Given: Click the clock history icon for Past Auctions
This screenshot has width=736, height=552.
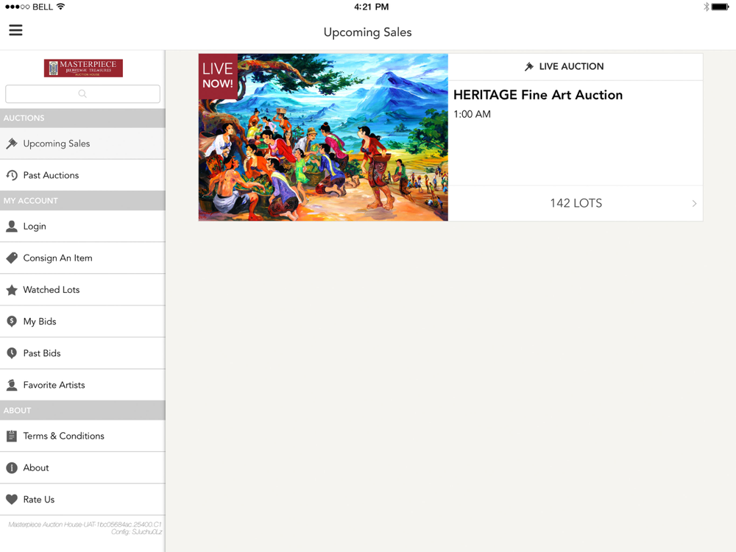Looking at the screenshot, I should [12, 175].
